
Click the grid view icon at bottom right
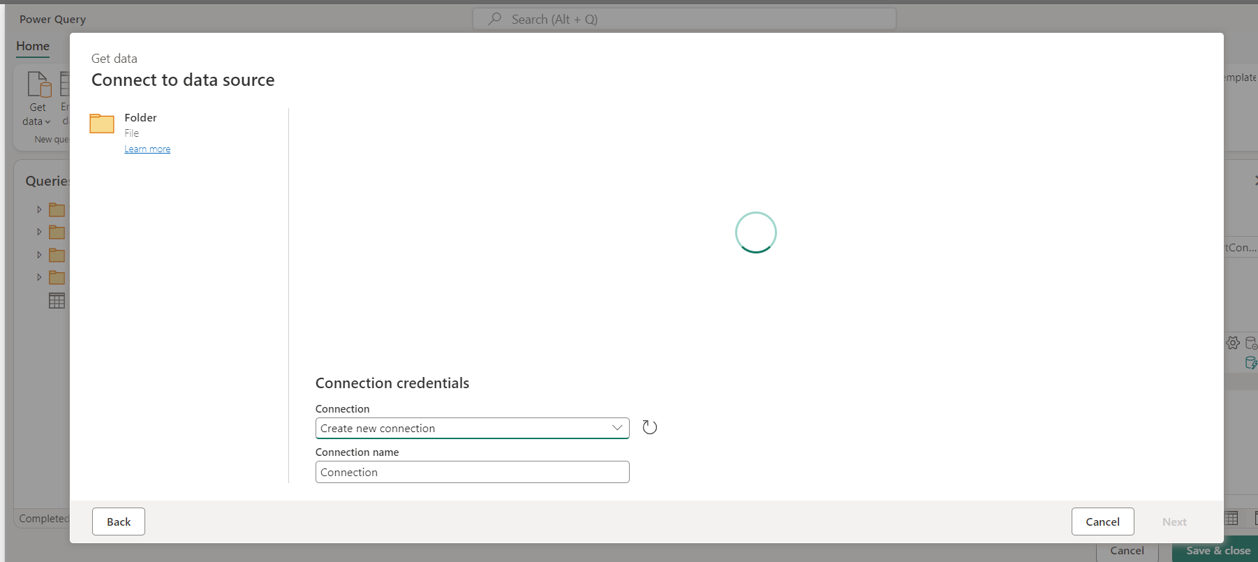pyautogui.click(x=1231, y=518)
